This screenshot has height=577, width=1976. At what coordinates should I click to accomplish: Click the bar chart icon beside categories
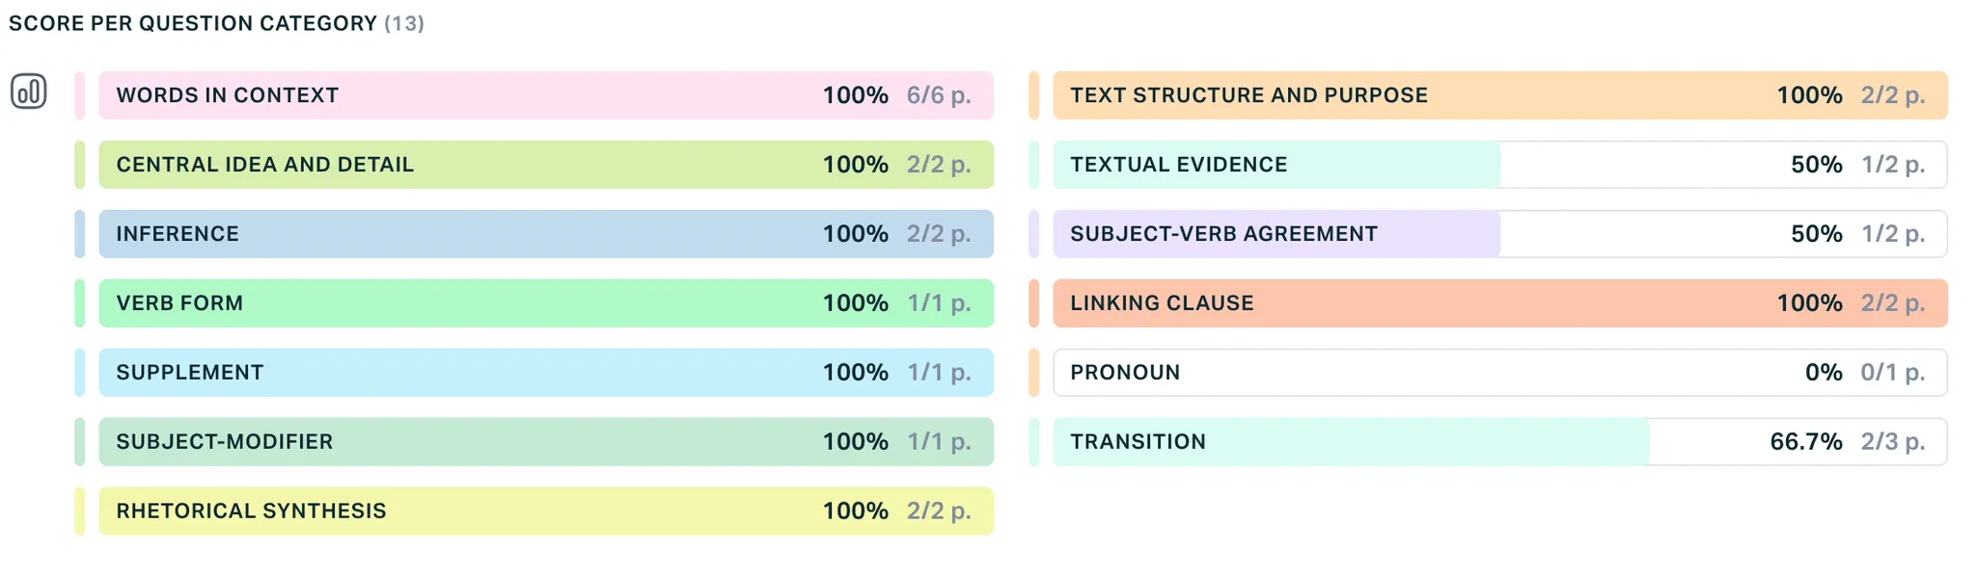coord(29,92)
